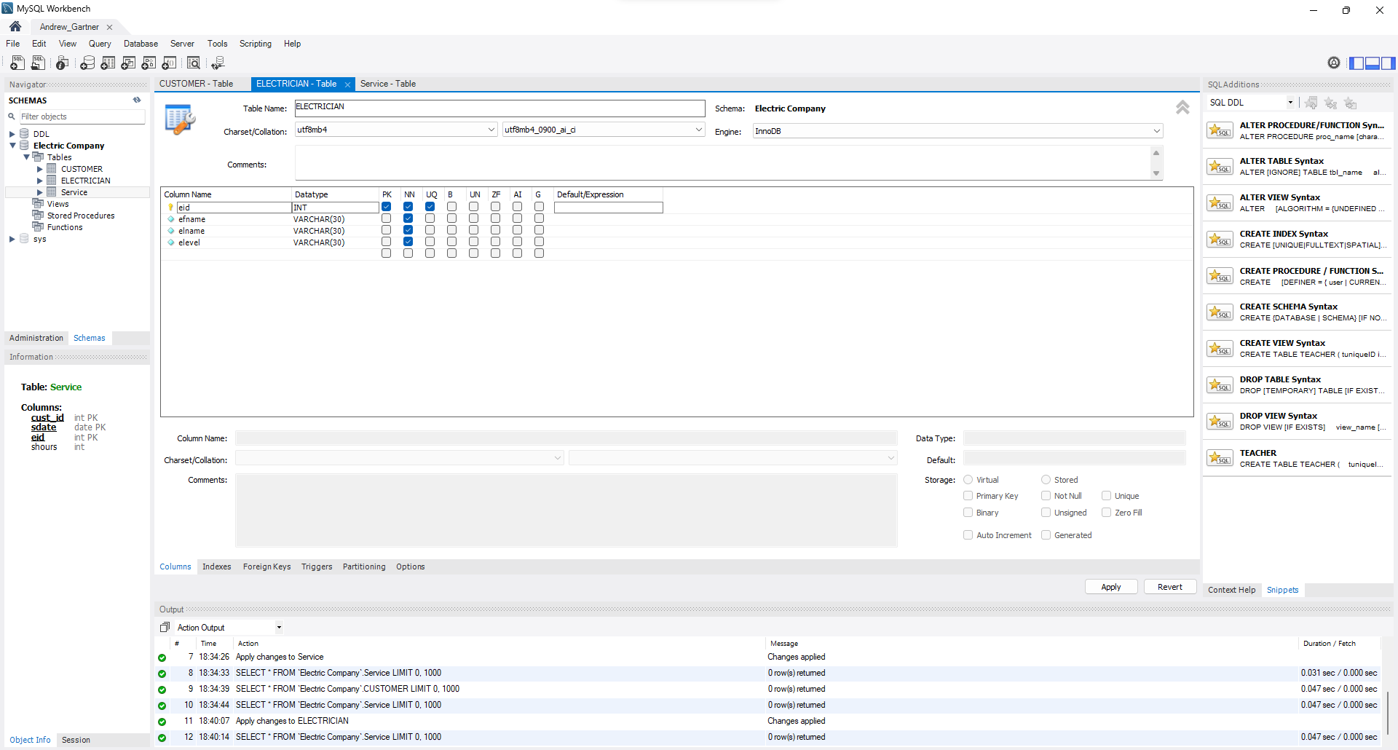Open the Foreign Keys tab
1398x750 pixels.
267,567
